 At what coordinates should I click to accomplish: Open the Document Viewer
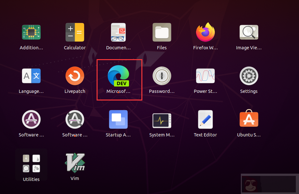pyautogui.click(x=118, y=32)
